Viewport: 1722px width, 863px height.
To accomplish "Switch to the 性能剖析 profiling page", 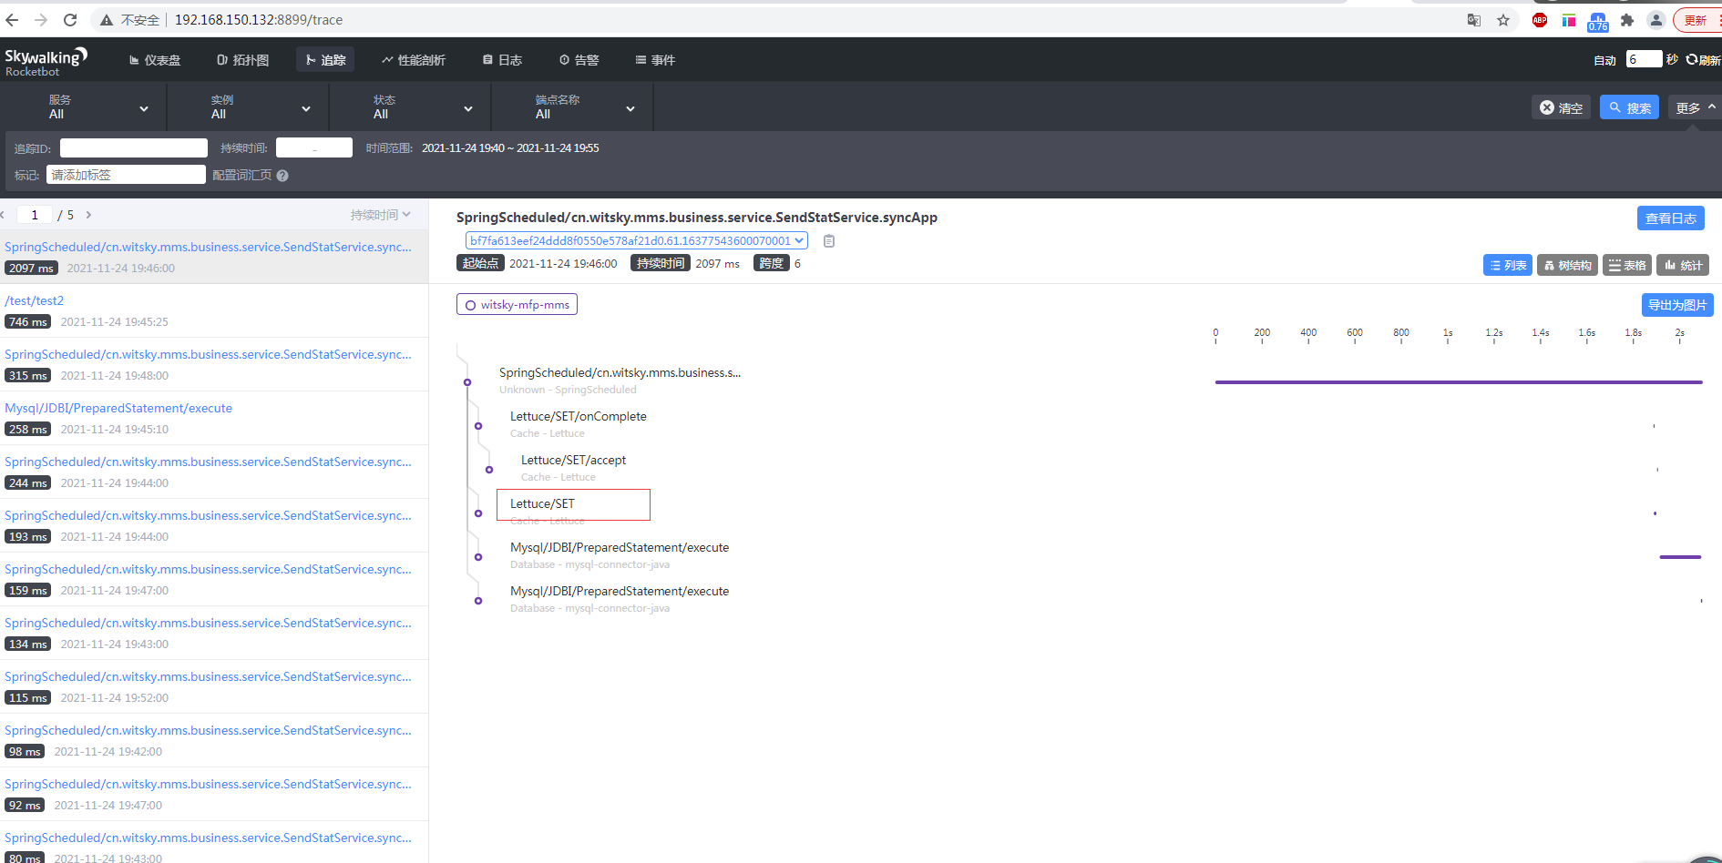I will 414,60.
